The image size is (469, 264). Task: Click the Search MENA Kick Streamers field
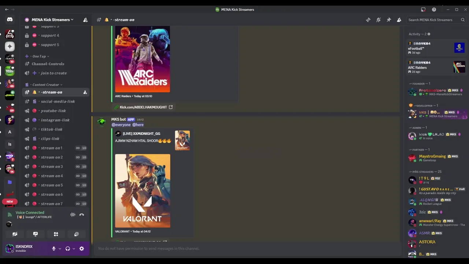pos(436,20)
